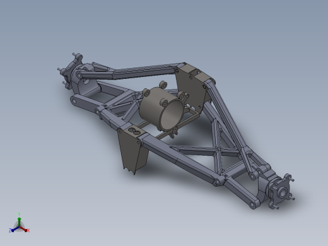The width and height of the screenshot is (328, 246).
Task: Click the X-shaped cross brace center
Action: pos(219,149)
